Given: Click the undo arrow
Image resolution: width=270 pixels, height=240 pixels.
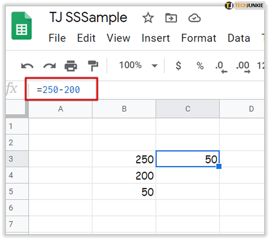Looking at the screenshot, I should pos(27,66).
